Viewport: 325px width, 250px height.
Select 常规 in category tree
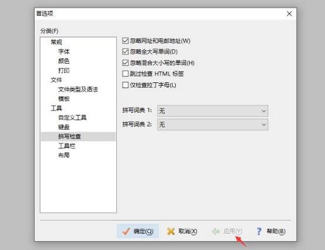[56, 42]
